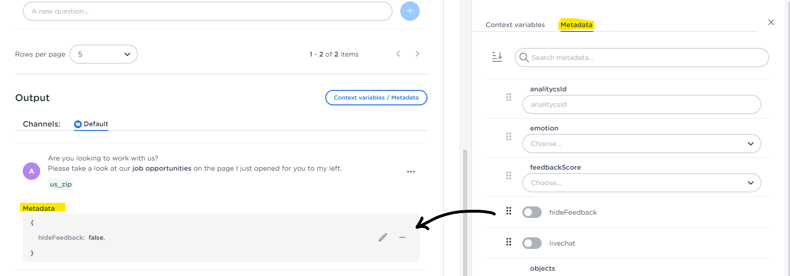
Task: Go to next page arrow
Action: pyautogui.click(x=417, y=54)
